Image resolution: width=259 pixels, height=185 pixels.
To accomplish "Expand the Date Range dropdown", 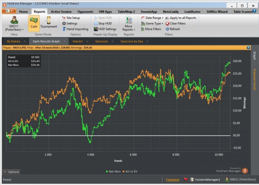I will point(153,18).
